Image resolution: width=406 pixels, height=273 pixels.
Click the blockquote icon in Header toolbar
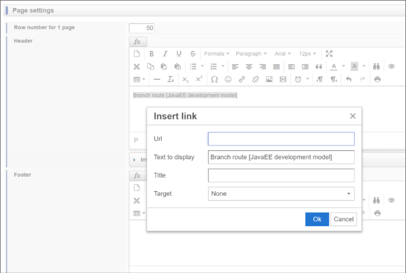click(x=319, y=66)
